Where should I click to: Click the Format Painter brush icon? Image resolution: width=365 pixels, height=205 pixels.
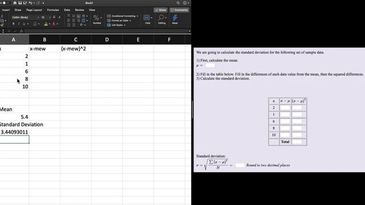[2, 25]
